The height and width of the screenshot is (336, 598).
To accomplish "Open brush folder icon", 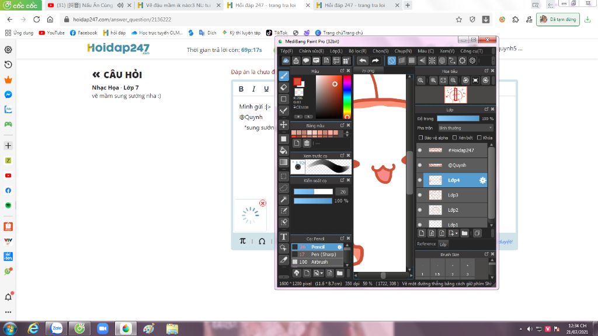I will tap(339, 273).
